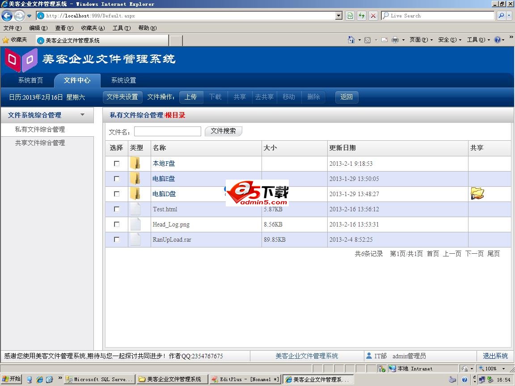Click the 文件名 search input field
Screen dimensions: 515x386
(168, 131)
